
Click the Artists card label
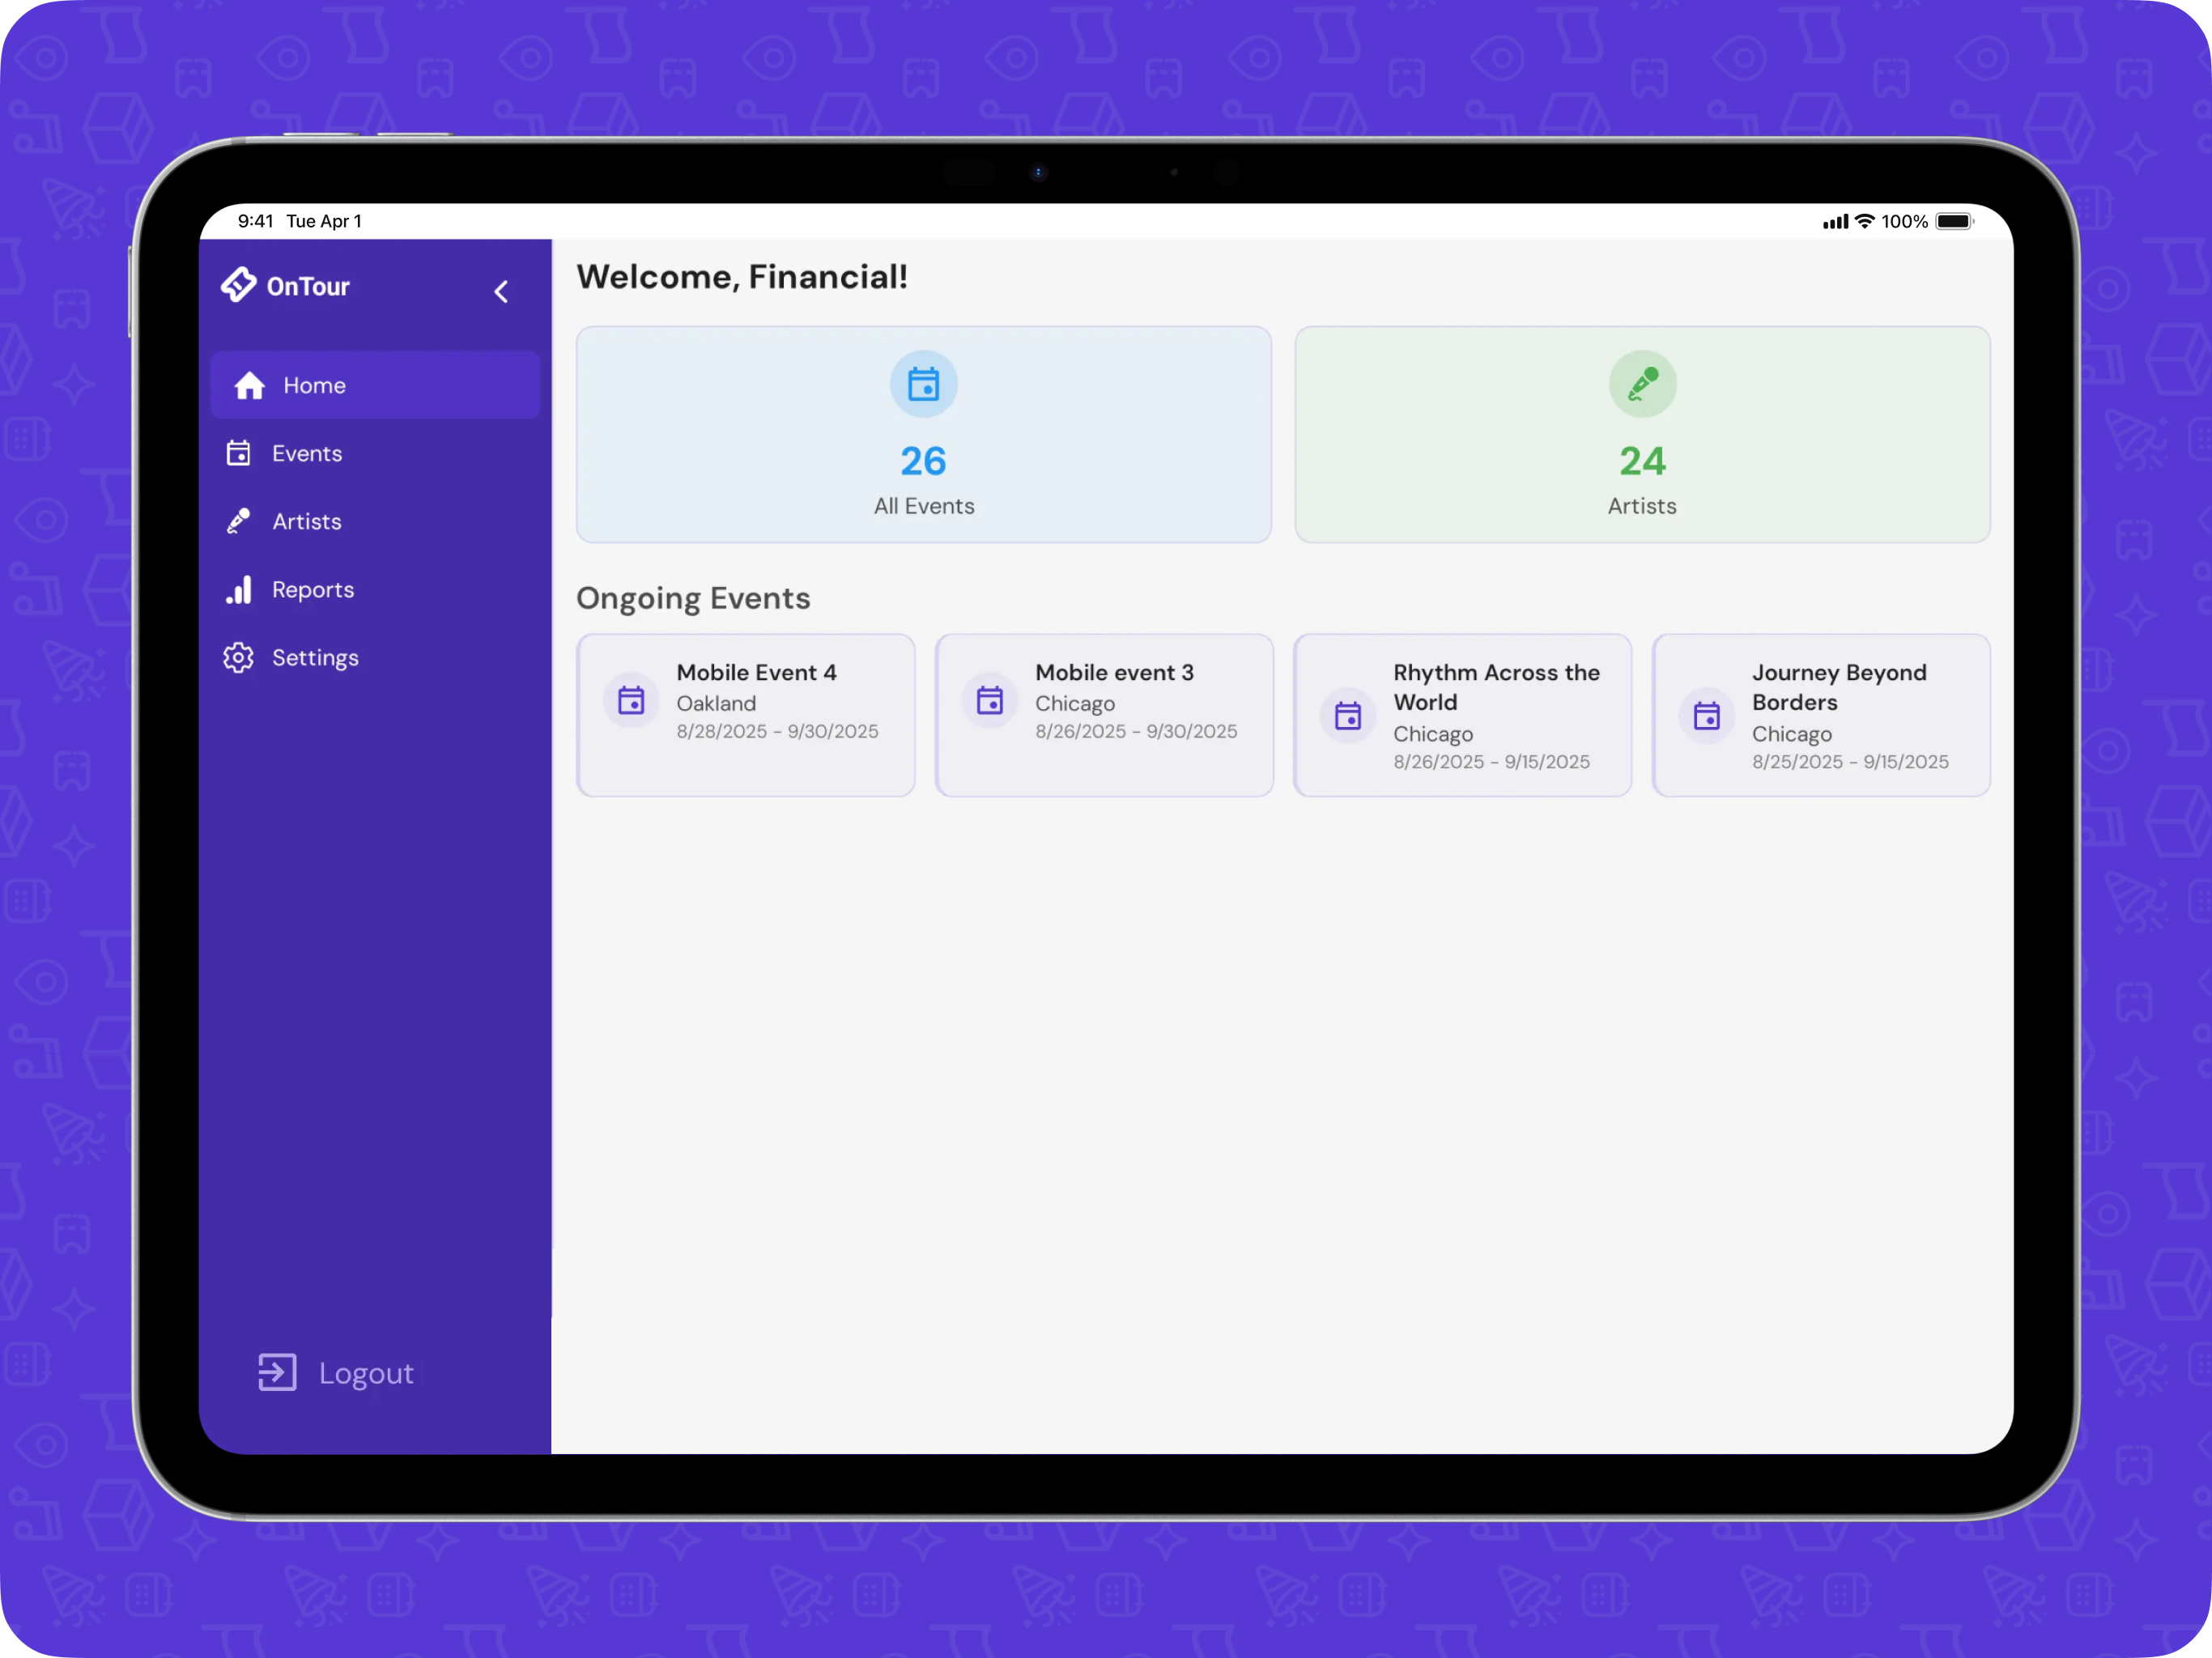click(1642, 506)
